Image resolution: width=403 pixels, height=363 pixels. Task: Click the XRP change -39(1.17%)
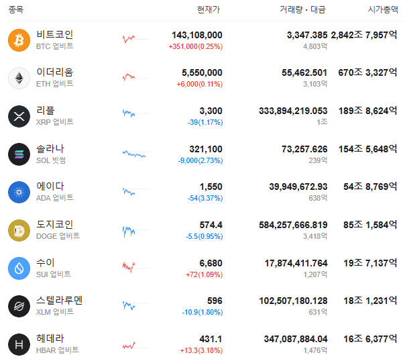tap(205, 122)
